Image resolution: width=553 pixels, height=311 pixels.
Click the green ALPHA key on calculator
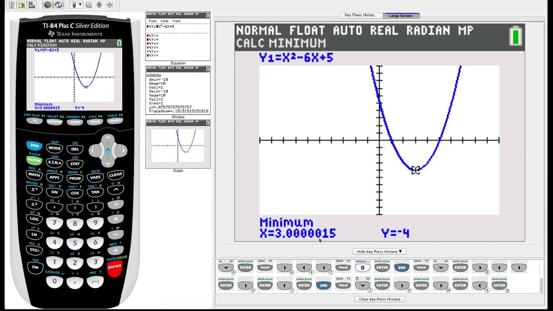coord(34,160)
